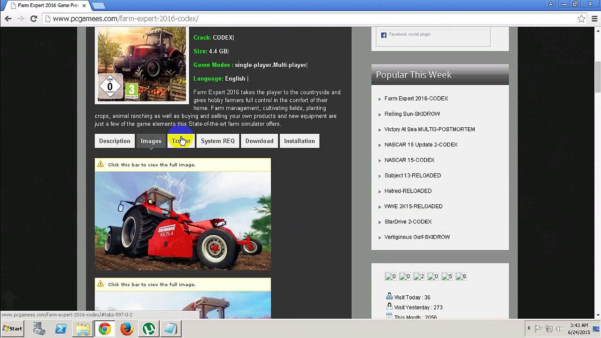Open a new browser tab
The width and height of the screenshot is (601, 338).
point(98,6)
